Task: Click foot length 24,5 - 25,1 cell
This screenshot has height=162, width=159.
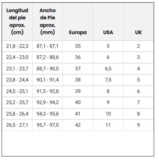Action: [x=17, y=91]
